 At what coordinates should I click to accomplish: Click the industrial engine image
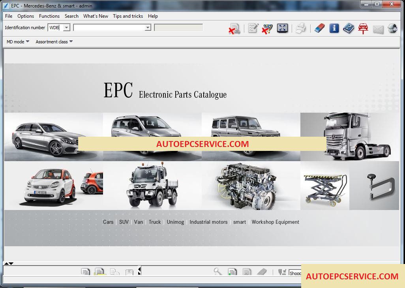click(251, 186)
